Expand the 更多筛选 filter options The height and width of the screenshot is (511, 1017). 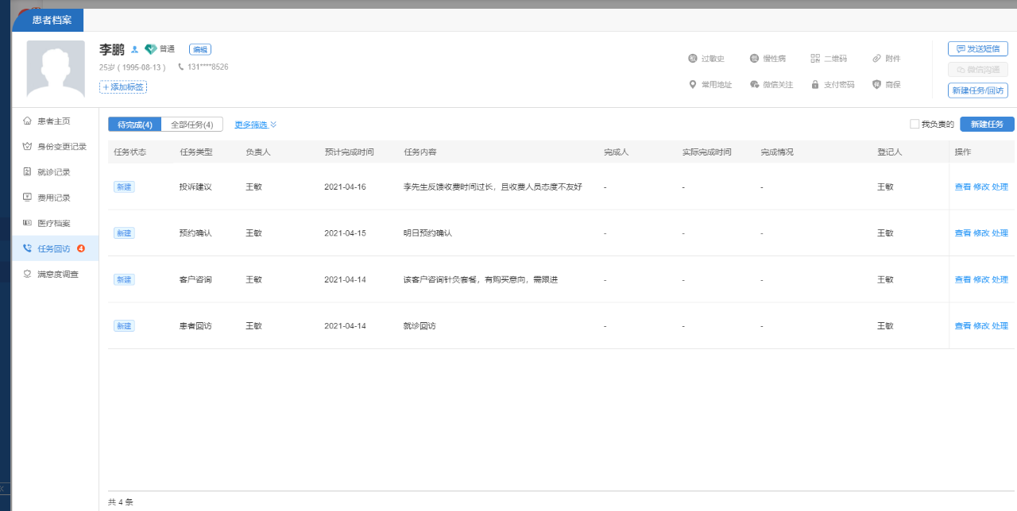255,125
